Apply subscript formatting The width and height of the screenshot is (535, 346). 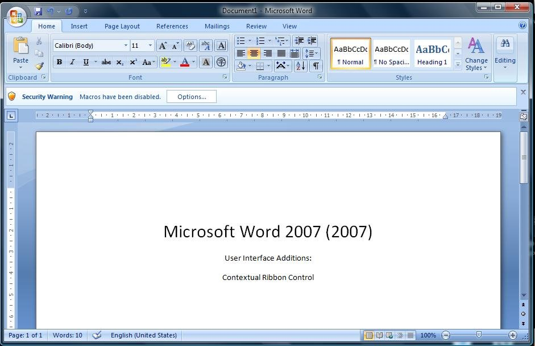(x=120, y=62)
